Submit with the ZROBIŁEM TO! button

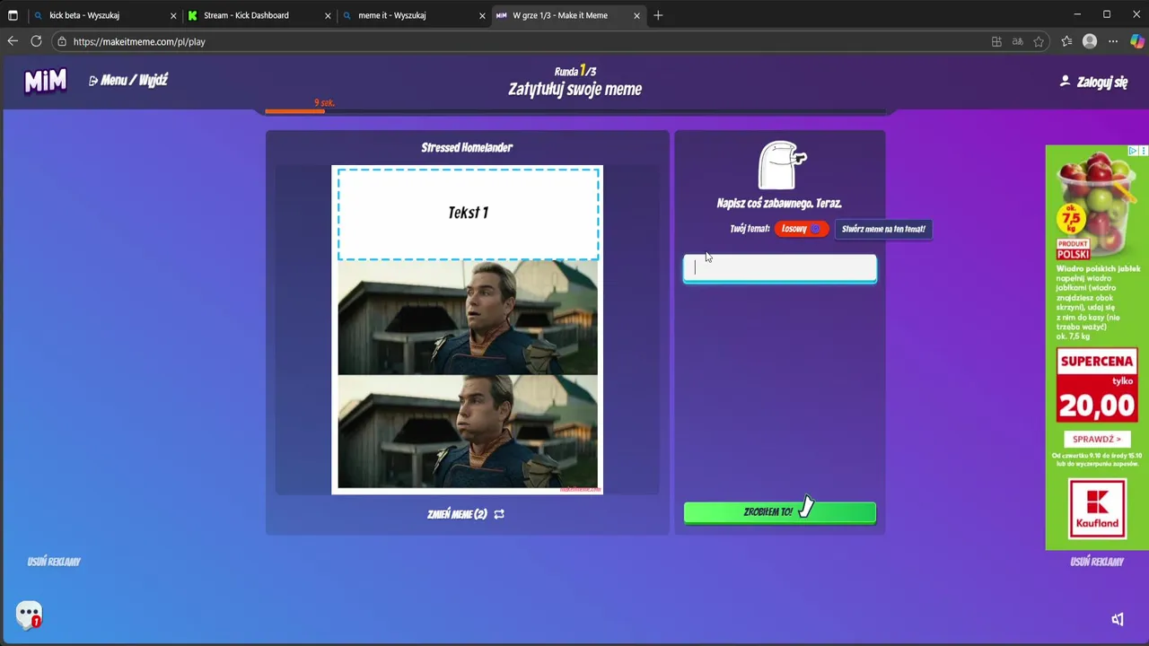pos(780,512)
